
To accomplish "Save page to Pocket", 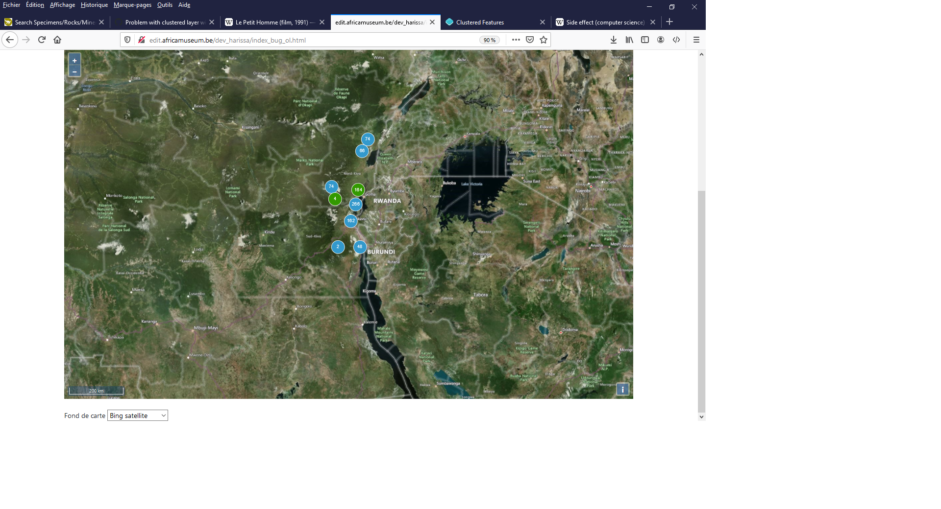I will click(530, 40).
